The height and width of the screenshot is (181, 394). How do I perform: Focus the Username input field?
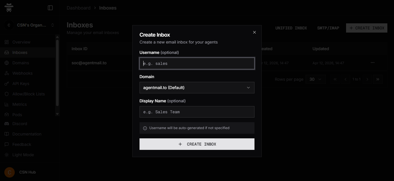tap(197, 63)
